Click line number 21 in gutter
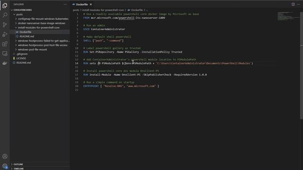Image resolution: width=303 pixels, height=170 pixels. [x=77, y=90]
